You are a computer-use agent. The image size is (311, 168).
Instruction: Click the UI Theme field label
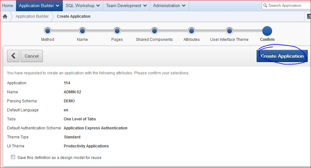16,146
